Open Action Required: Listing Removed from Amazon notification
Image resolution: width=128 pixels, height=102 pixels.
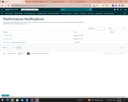(x=14, y=42)
